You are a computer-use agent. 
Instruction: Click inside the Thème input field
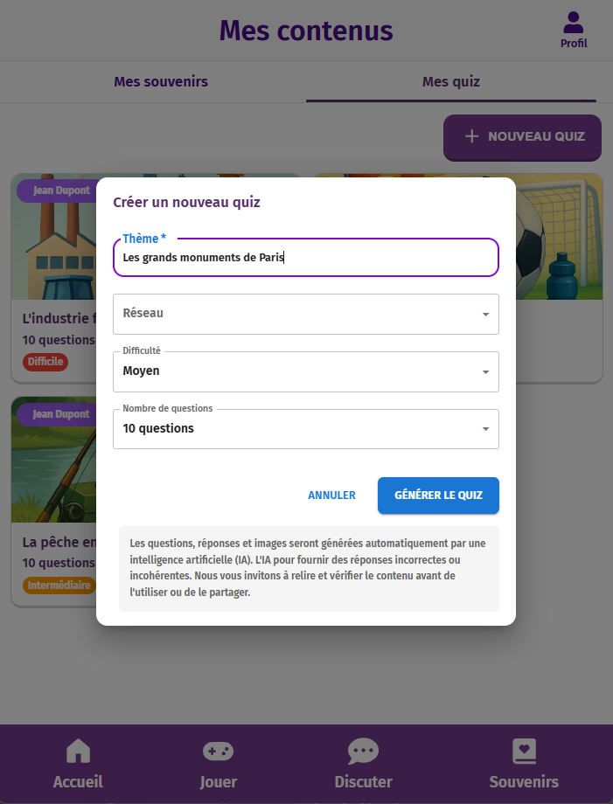pyautogui.click(x=305, y=257)
